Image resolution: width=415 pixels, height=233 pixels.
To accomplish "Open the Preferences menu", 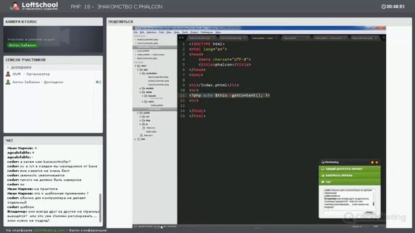I will (x=207, y=32).
